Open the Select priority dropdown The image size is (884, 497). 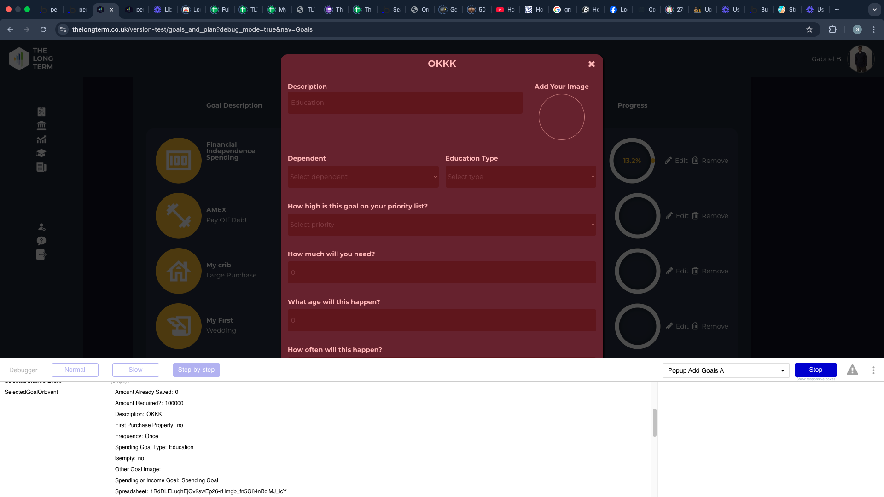(442, 225)
